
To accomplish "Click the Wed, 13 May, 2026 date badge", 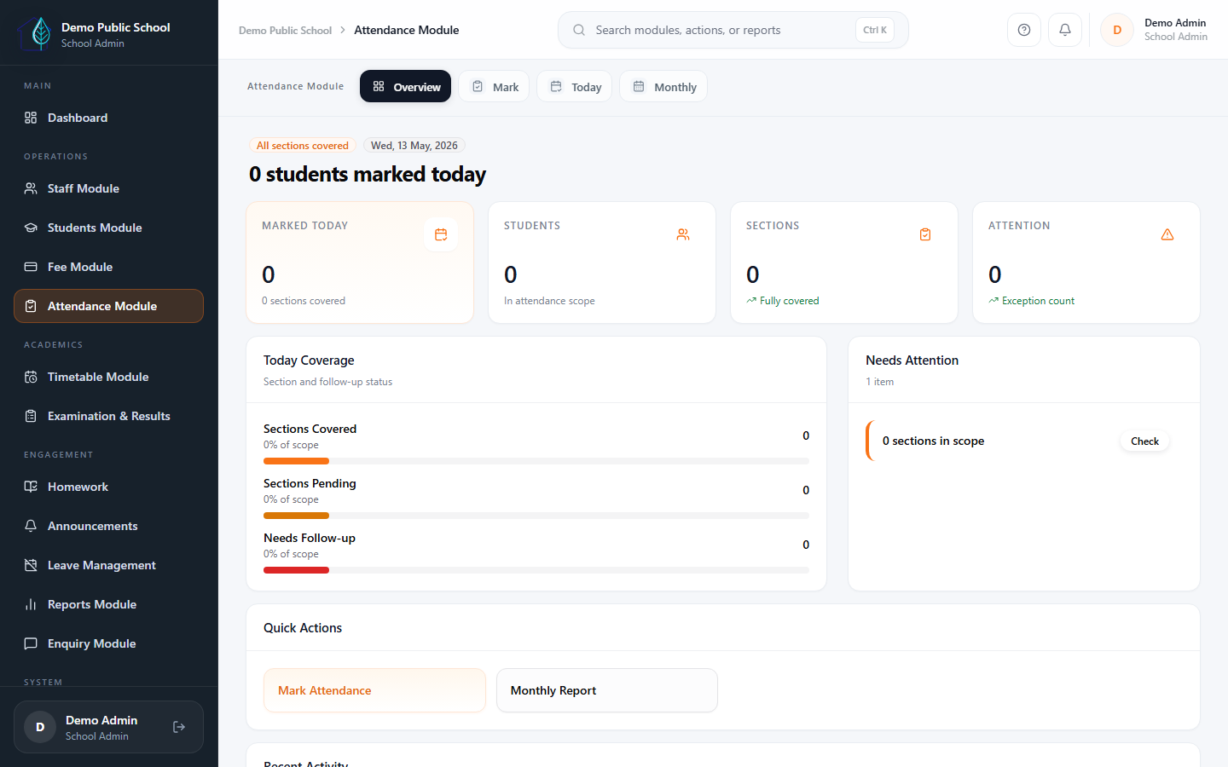I will click(x=414, y=146).
